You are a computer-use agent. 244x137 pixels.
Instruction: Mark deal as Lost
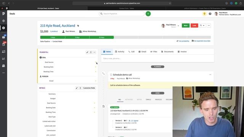pos(194,25)
